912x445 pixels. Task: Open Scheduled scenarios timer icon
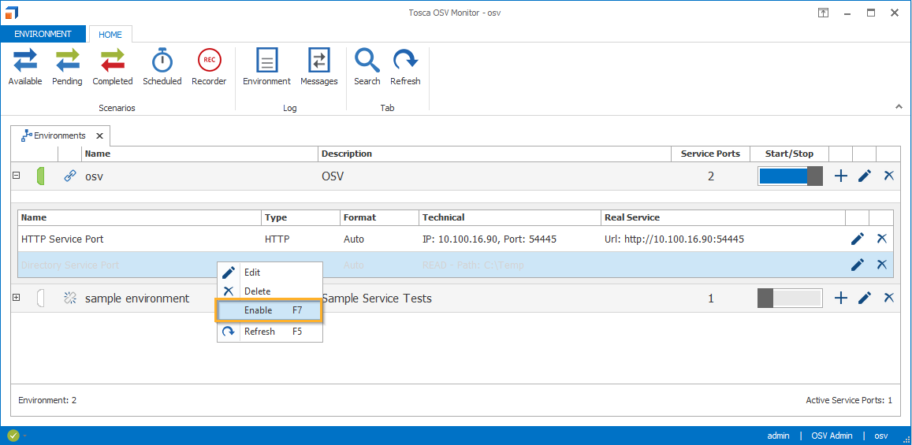click(162, 66)
